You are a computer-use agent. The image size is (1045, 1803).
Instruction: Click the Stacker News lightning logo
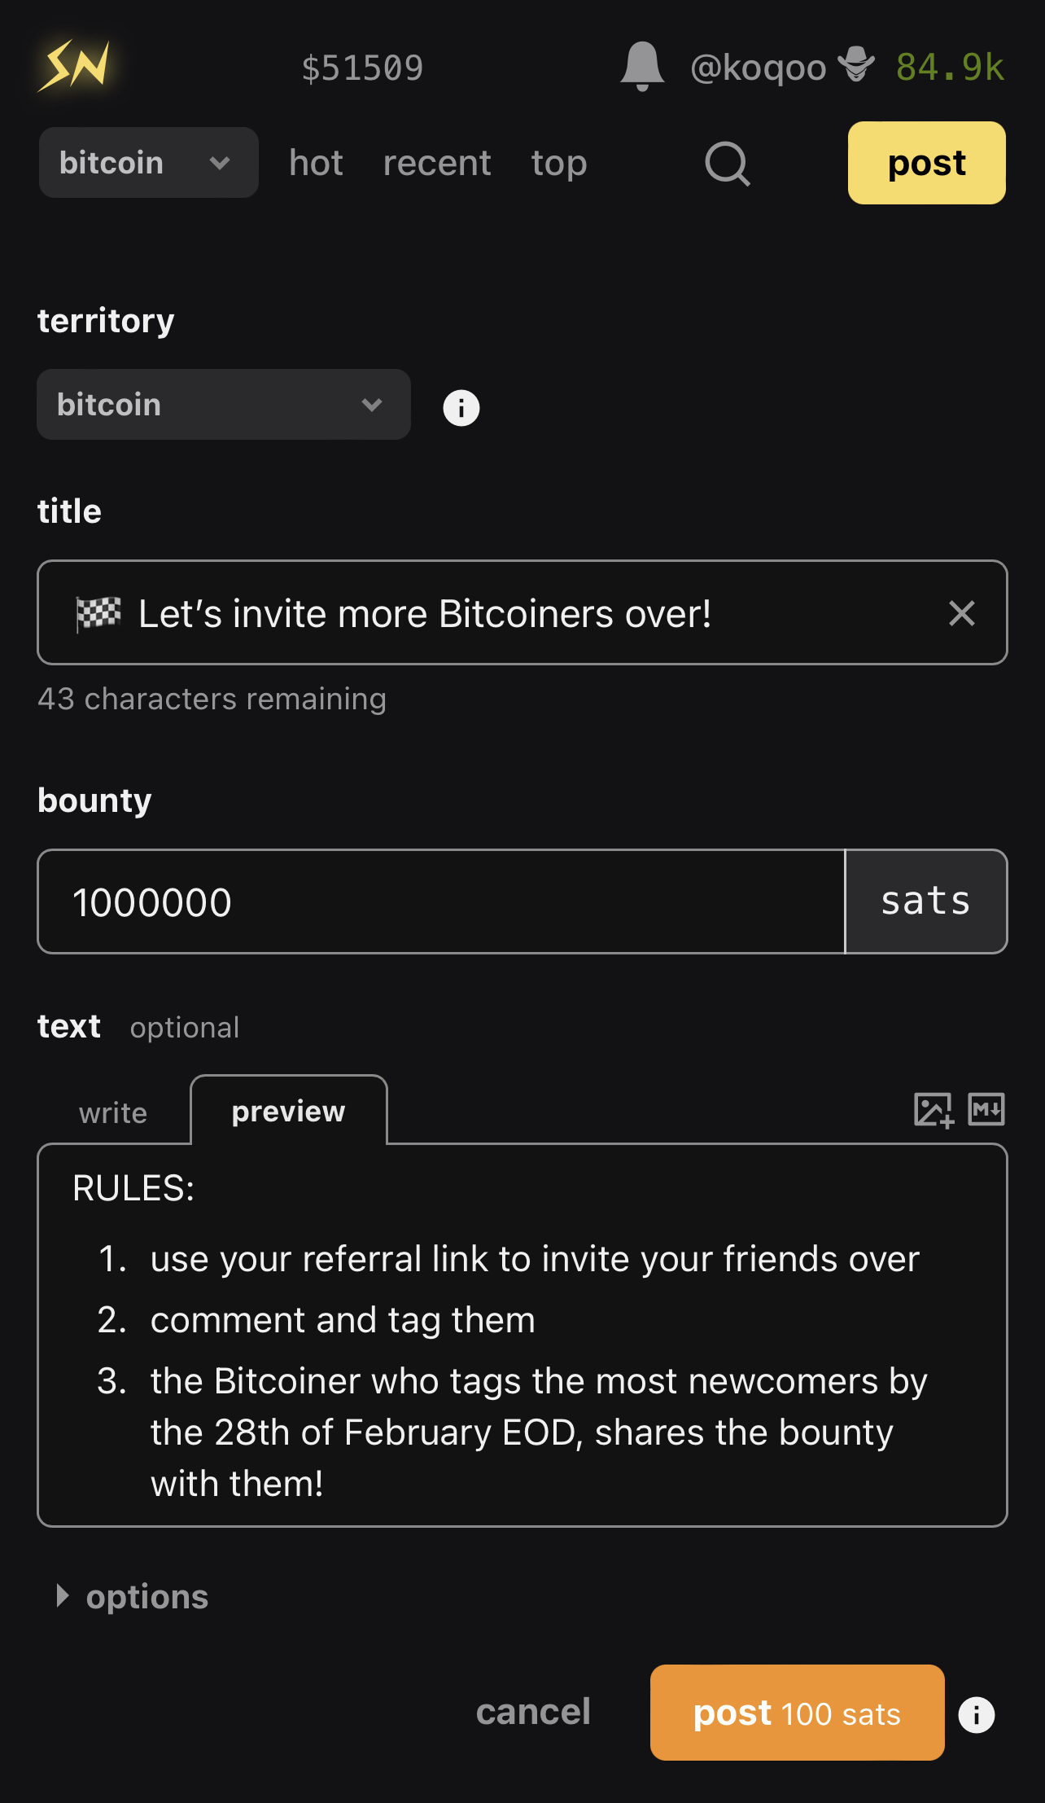point(75,66)
